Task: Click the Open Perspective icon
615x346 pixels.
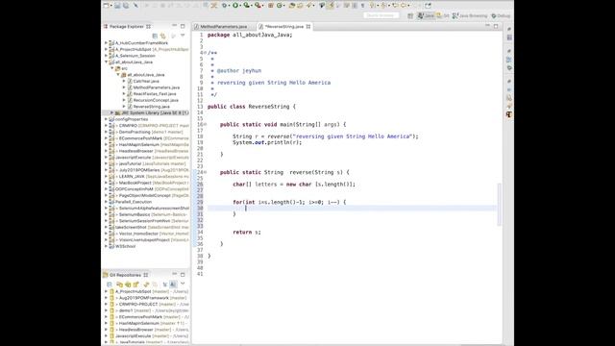Action: [x=410, y=15]
